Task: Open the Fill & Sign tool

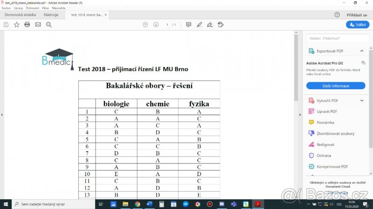Action: tap(210, 25)
